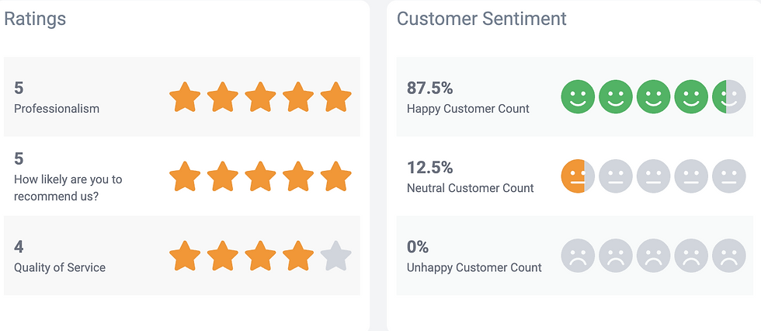Click the first star in Professionalism rating

pos(185,98)
